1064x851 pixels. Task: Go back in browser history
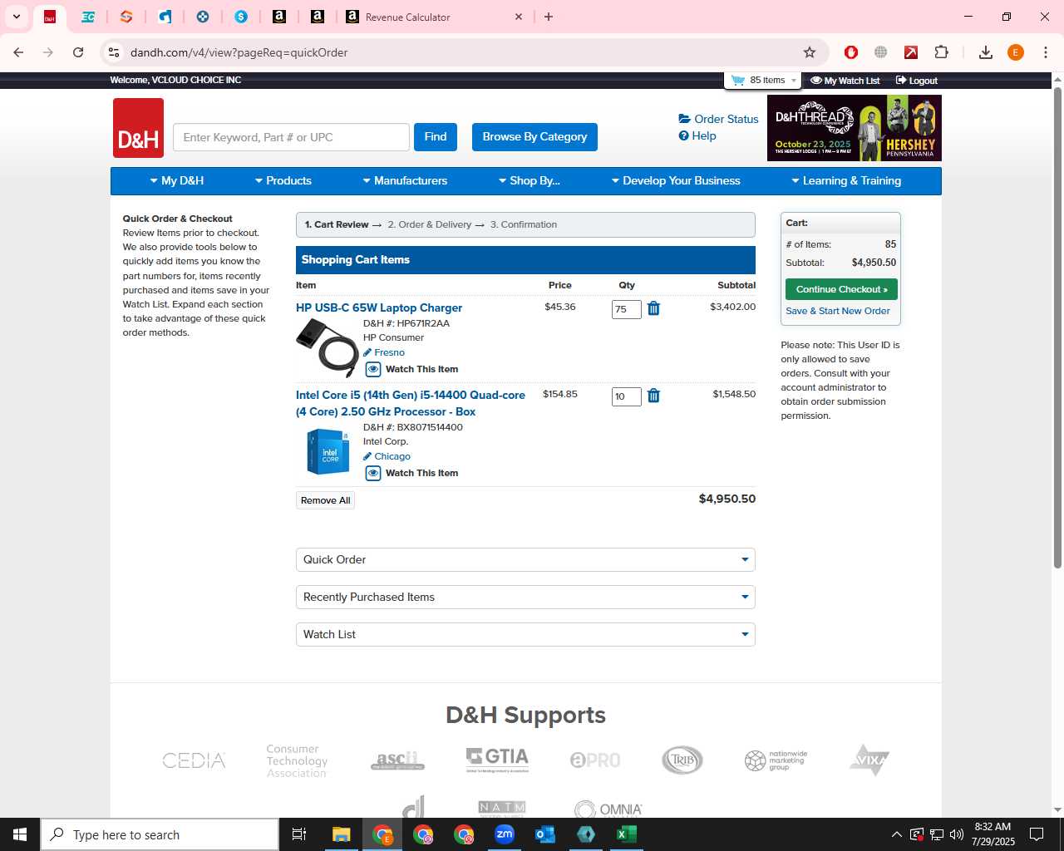click(18, 52)
